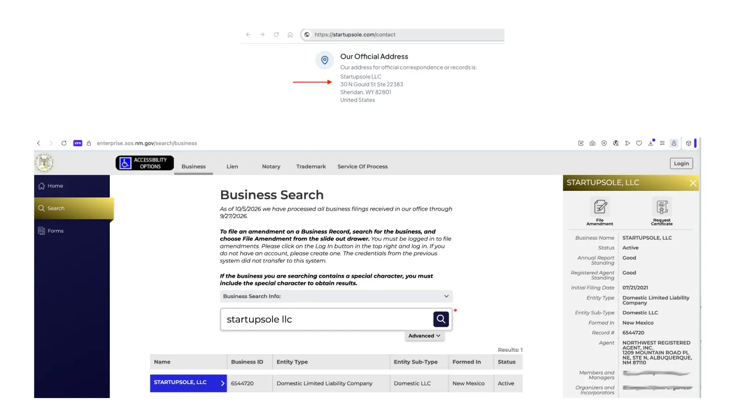Click the cube extensions icon
The image size is (745, 419).
click(x=689, y=143)
